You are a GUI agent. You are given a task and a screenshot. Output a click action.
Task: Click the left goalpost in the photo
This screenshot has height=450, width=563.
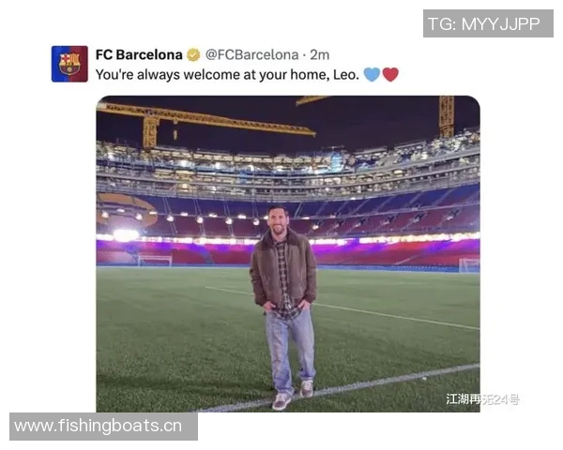click(x=155, y=261)
